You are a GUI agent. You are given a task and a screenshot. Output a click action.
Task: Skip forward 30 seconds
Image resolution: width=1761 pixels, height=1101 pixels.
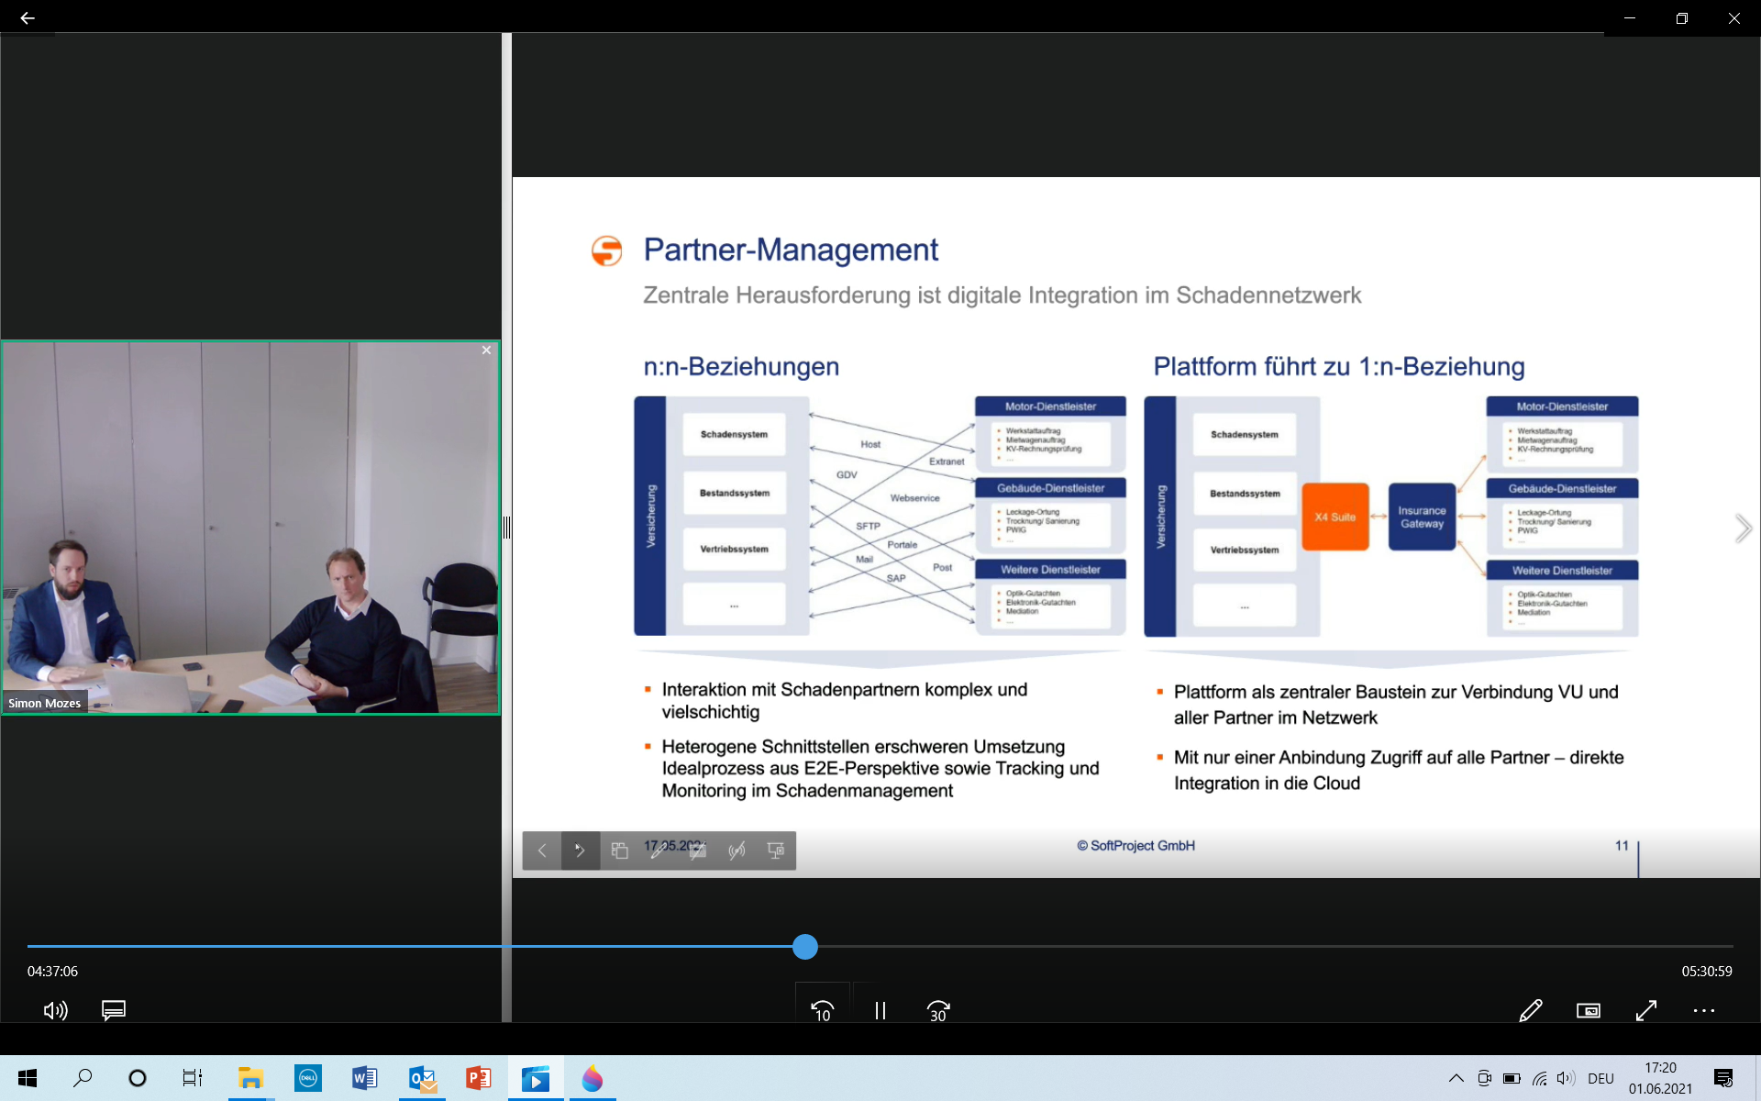pyautogui.click(x=937, y=1010)
